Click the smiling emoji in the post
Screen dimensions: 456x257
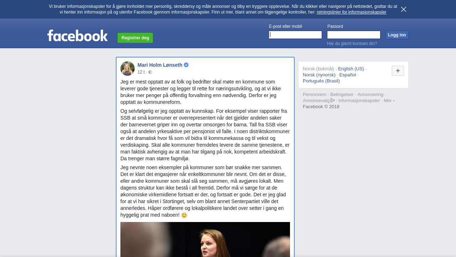(x=184, y=215)
